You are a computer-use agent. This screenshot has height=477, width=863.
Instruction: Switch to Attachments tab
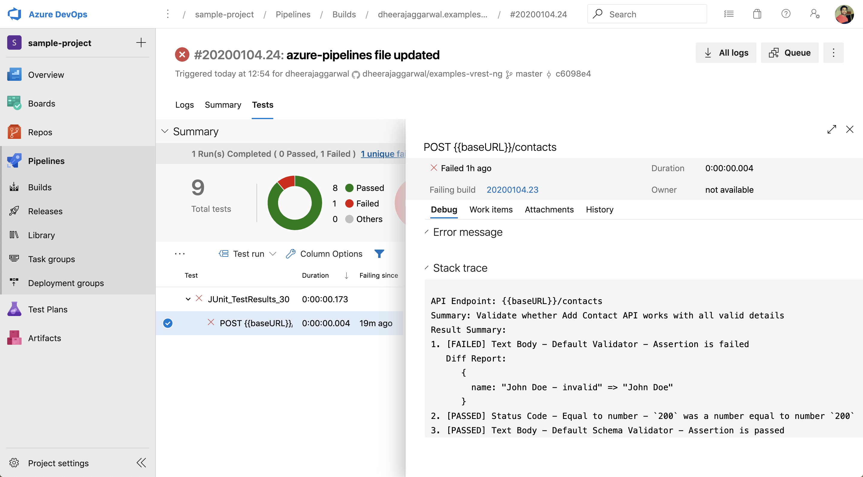pos(549,209)
